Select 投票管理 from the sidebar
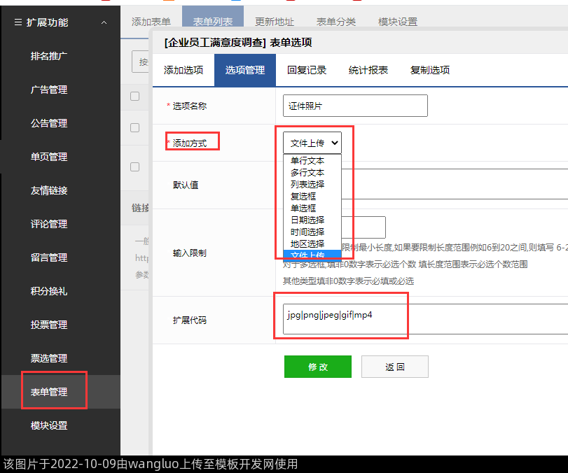This screenshot has width=568, height=473. click(x=49, y=325)
